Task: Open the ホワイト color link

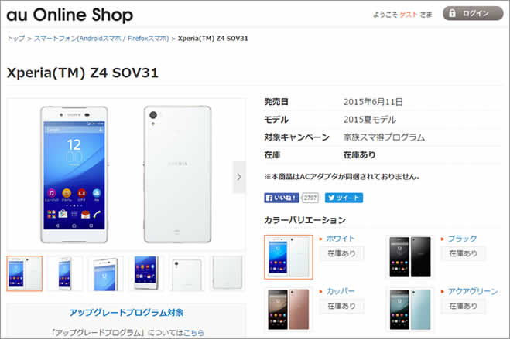Action: (341, 239)
